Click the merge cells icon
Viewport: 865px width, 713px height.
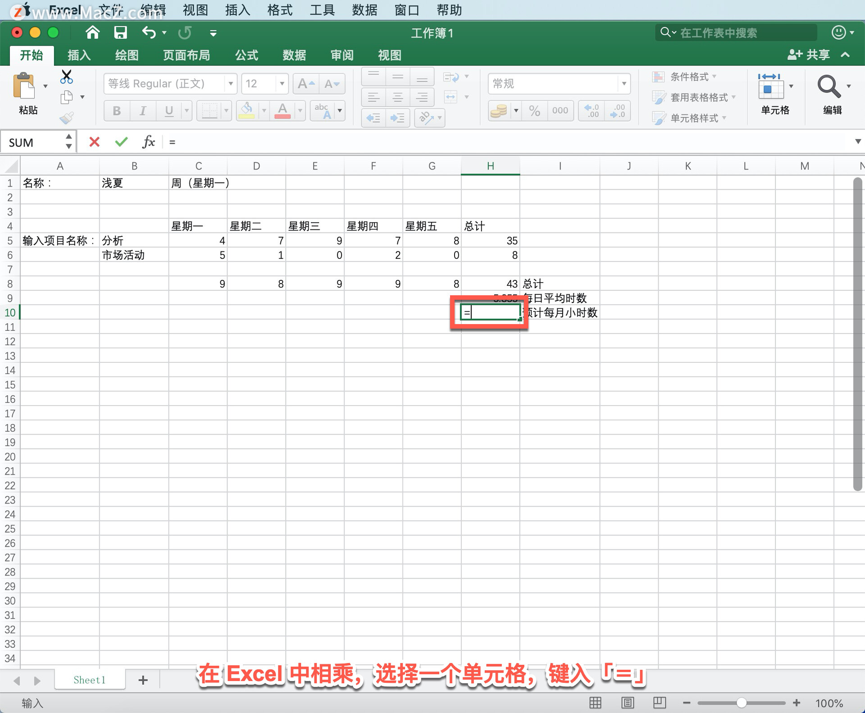point(451,97)
